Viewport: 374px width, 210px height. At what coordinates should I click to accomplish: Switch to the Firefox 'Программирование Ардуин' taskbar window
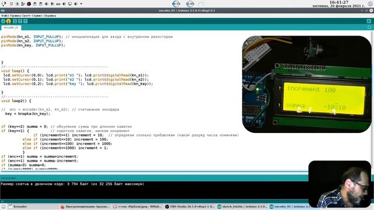point(85,206)
